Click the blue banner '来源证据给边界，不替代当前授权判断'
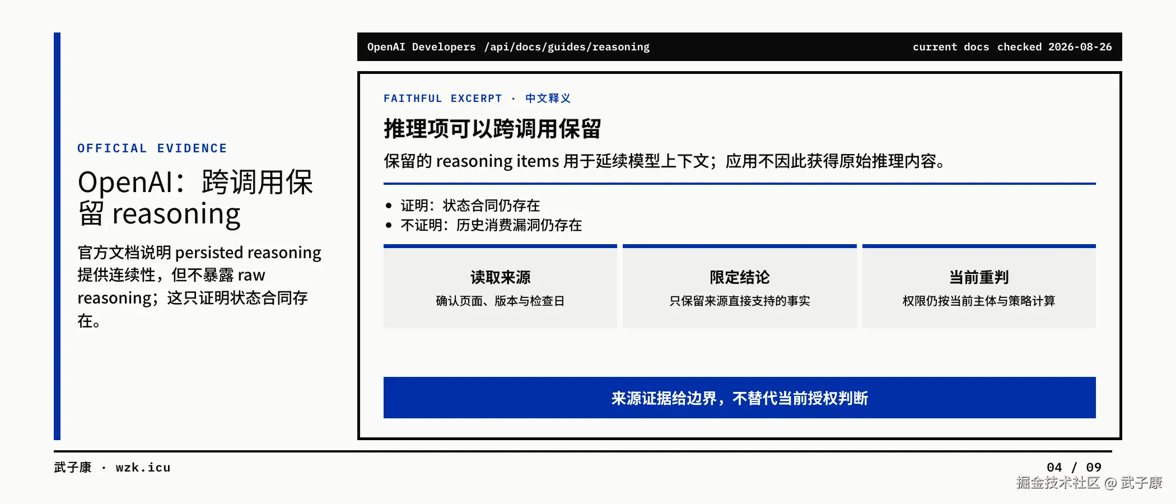The image size is (1176, 504). click(740, 398)
